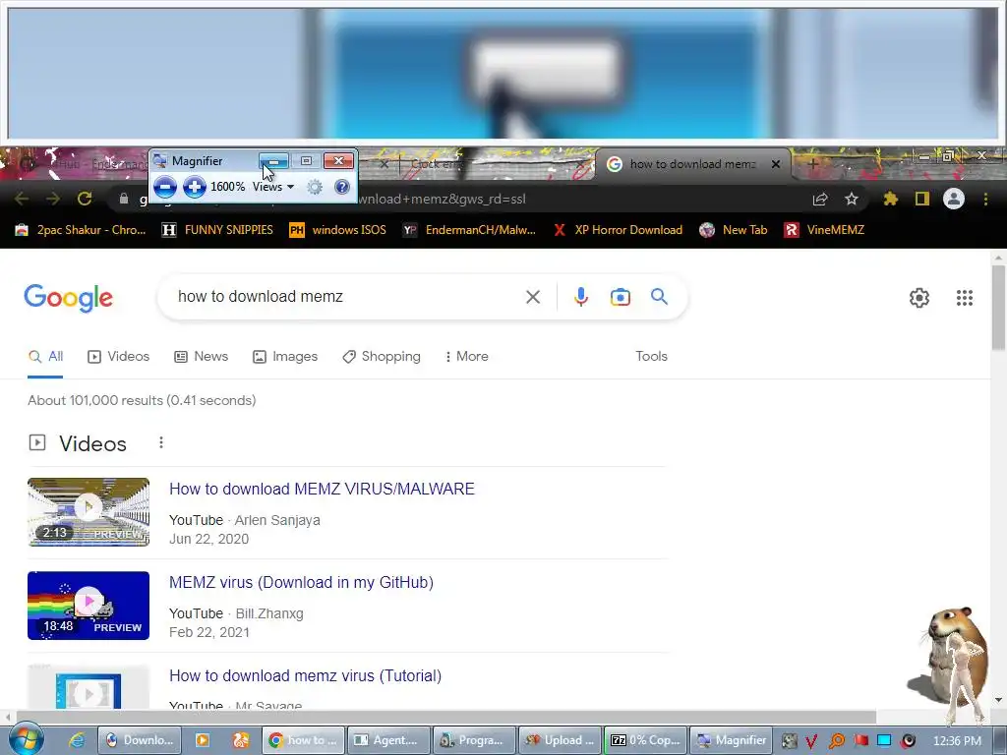
Task: Open 'How to download memz virus (Tutorial)' result
Action: pyautogui.click(x=305, y=676)
